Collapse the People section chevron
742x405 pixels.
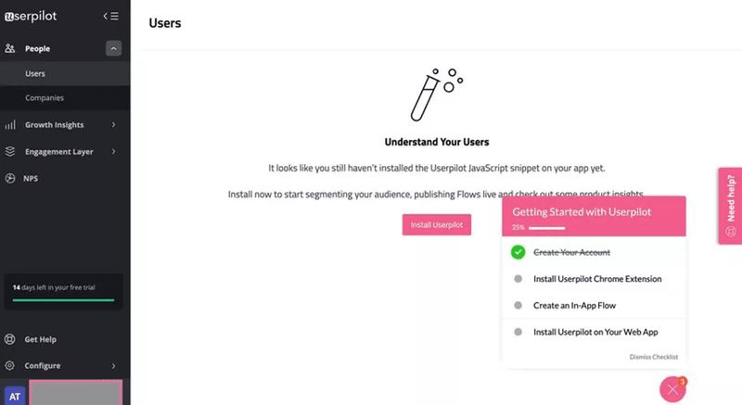[x=113, y=48]
